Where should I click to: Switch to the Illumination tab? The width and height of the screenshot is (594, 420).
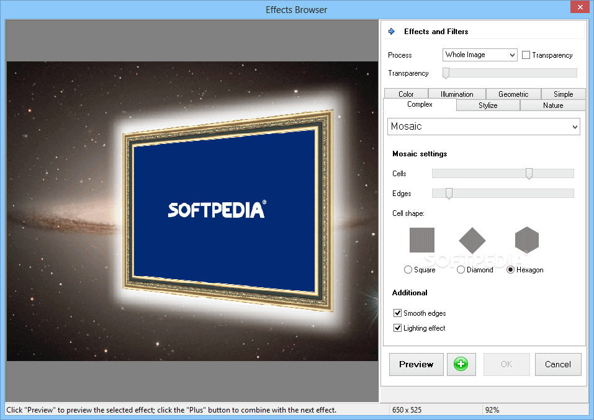457,94
